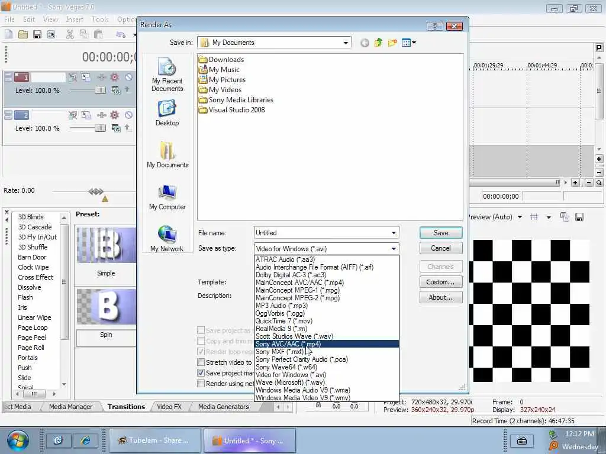Enable Stretch video to fill checkbox
Screen dimensions: 606x454
[x=201, y=362]
